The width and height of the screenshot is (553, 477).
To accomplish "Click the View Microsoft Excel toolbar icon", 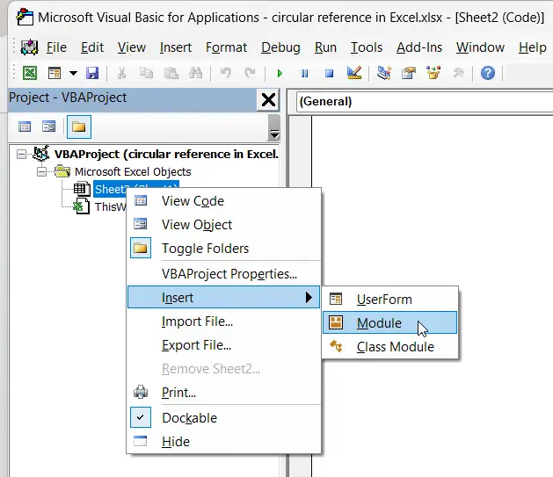I will click(30, 73).
